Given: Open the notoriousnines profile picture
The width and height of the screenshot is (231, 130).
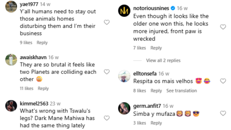Looking at the screenshot, I should [124, 11].
